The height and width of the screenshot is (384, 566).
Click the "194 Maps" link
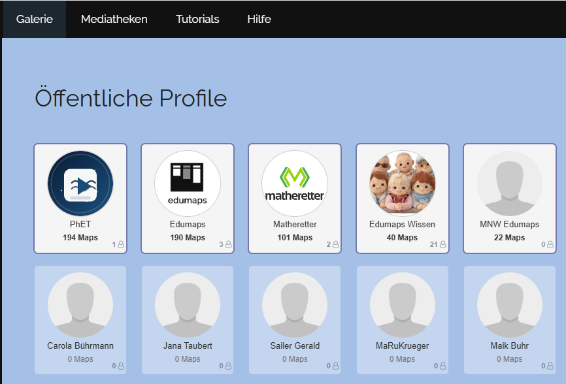[80, 238]
